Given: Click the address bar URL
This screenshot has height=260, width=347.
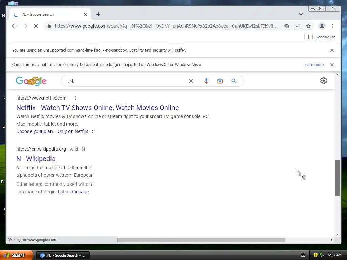Looking at the screenshot, I should coord(166,26).
